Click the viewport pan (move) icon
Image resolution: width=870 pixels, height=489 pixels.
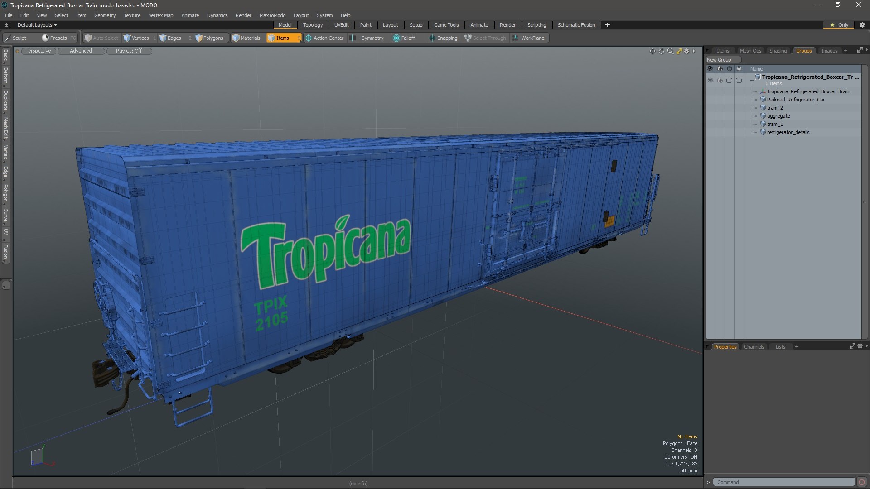pos(652,51)
